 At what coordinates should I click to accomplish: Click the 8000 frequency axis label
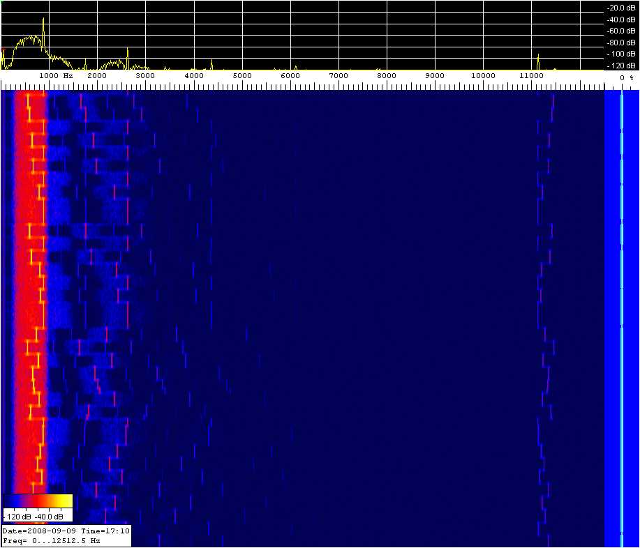(x=386, y=75)
